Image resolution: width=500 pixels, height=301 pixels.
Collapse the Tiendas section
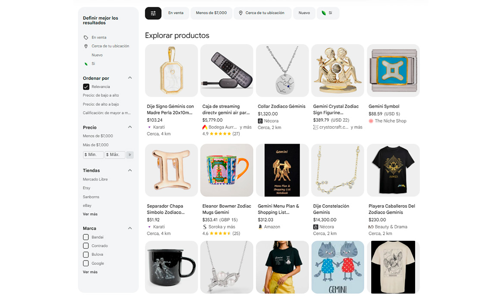[x=130, y=170]
